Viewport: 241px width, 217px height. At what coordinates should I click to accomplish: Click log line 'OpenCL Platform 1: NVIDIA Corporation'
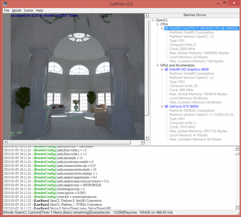[x=76, y=205]
